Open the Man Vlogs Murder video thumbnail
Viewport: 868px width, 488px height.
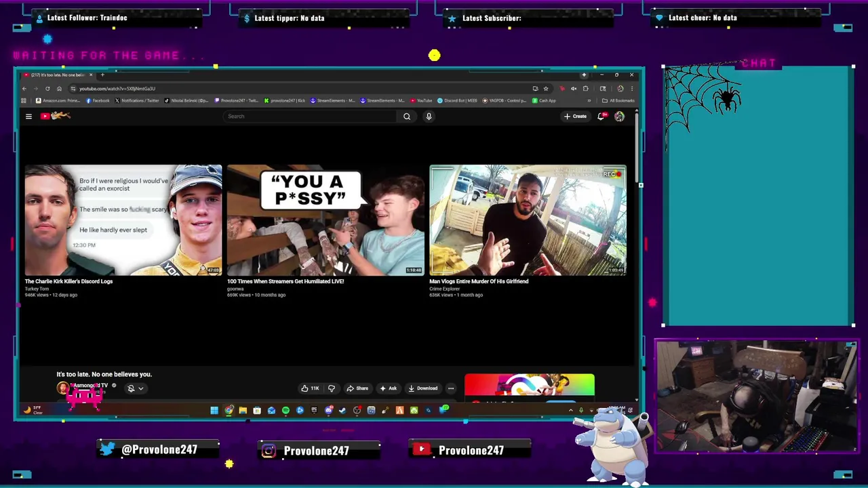point(528,220)
